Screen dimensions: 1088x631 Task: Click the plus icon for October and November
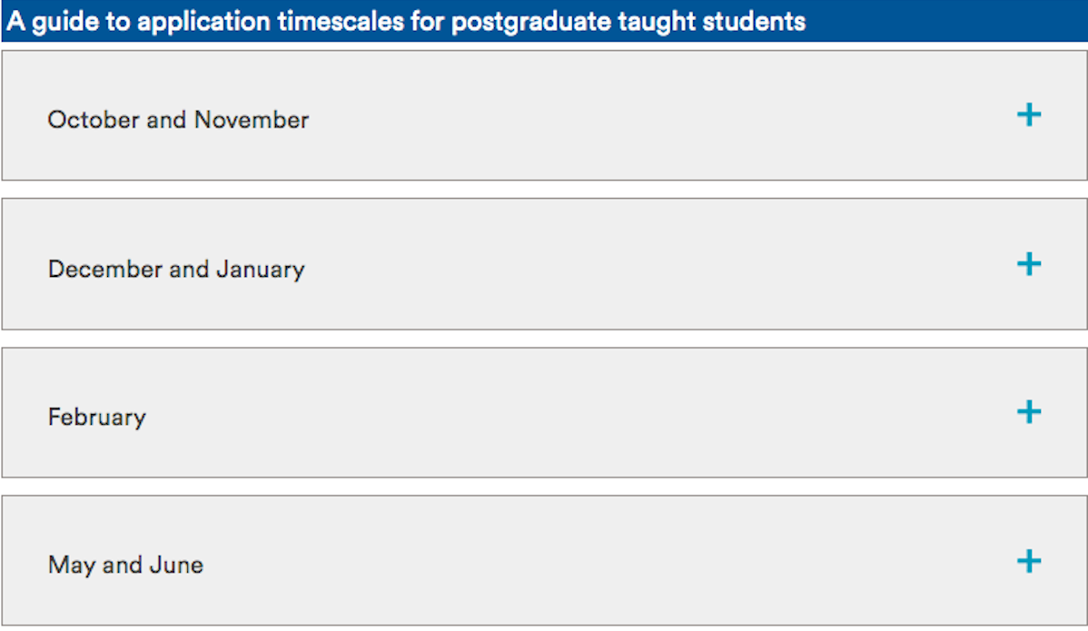[x=1028, y=115]
